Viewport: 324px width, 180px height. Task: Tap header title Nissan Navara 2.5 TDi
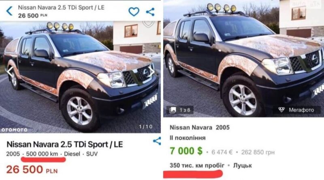coord(61,7)
